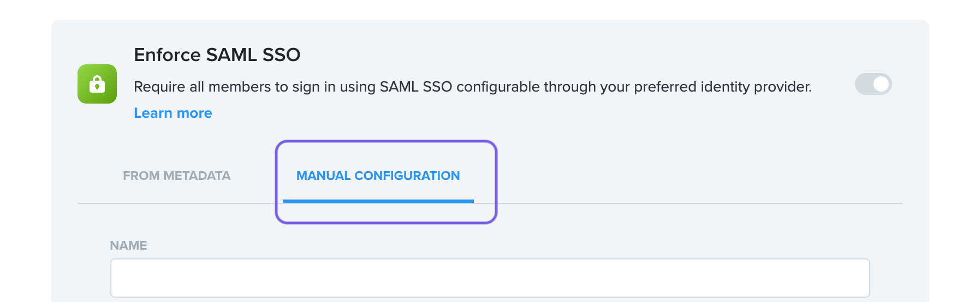
Task: Place cursor in the empty Name text box
Action: coord(490,278)
